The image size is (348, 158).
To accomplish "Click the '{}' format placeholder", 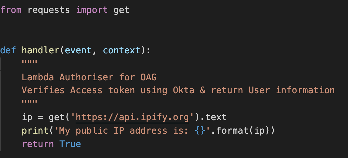I will click(199, 131).
